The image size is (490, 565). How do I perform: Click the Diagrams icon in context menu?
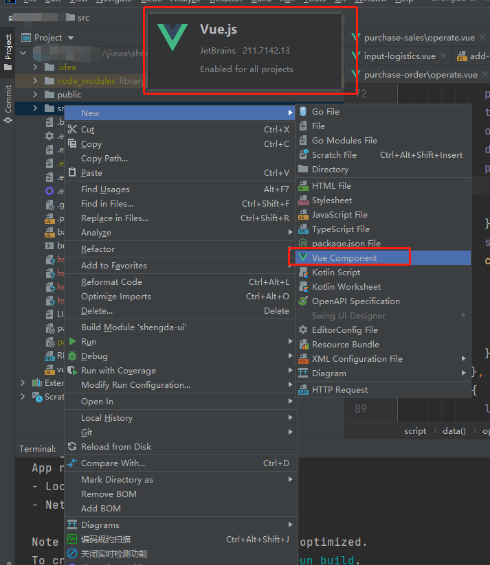pos(72,524)
